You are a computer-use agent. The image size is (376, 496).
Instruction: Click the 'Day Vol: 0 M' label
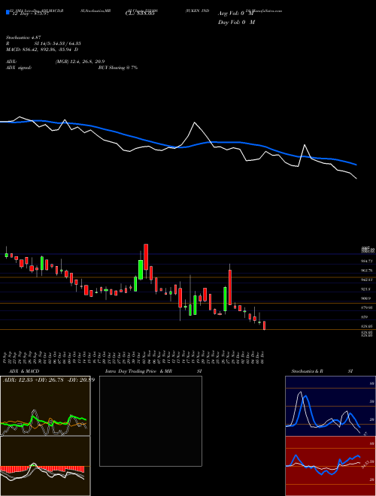(x=236, y=23)
